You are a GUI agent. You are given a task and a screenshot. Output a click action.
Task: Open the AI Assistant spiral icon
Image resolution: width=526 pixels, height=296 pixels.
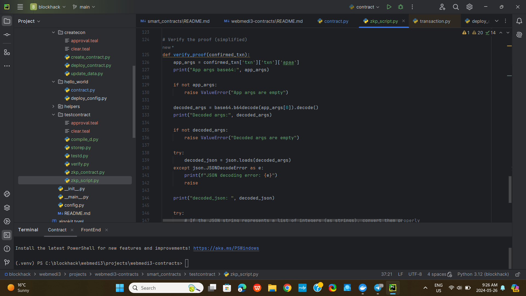point(519,35)
